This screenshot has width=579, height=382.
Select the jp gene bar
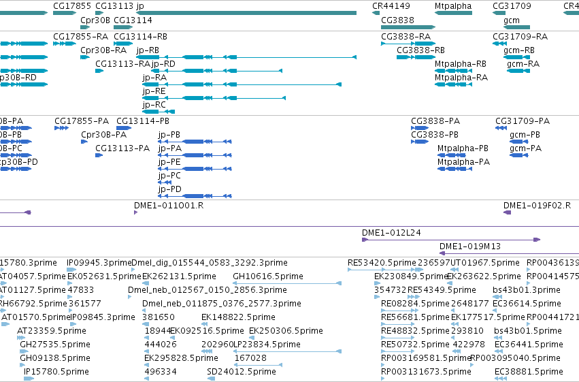[x=246, y=13]
